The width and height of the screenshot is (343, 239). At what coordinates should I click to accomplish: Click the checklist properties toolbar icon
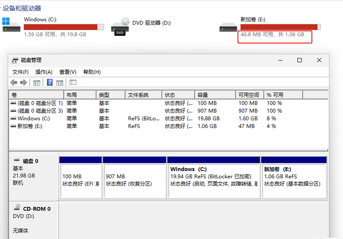[73, 82]
